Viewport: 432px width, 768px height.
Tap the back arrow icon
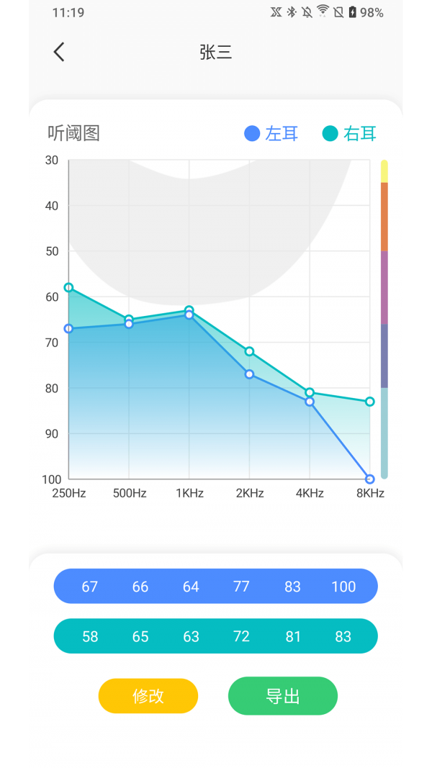59,52
